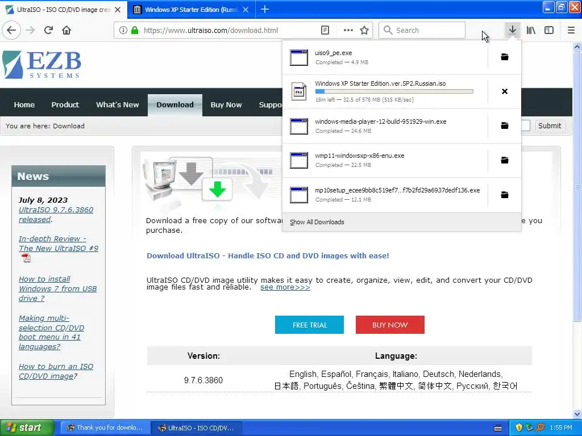Click the uiso9_pe.exe download entry name
This screenshot has width=582, height=436.
click(x=333, y=53)
